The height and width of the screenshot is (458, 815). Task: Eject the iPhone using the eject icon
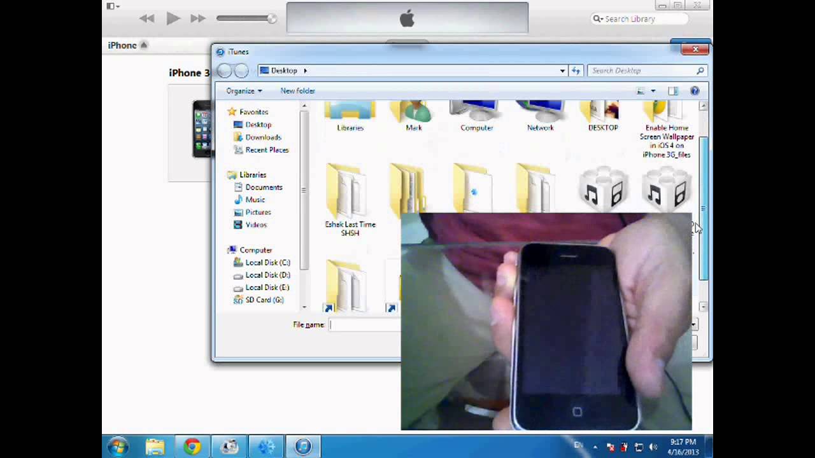144,45
